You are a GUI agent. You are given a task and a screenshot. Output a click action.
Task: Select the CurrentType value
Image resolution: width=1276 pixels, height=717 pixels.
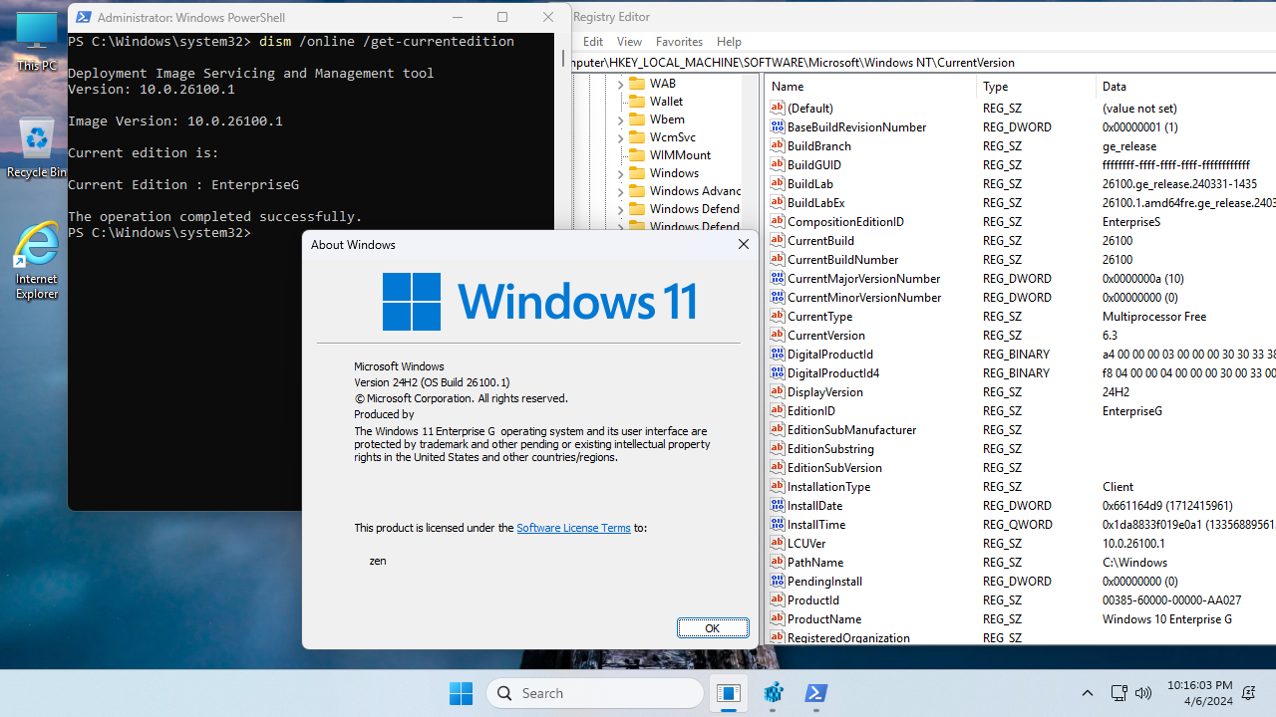click(819, 316)
